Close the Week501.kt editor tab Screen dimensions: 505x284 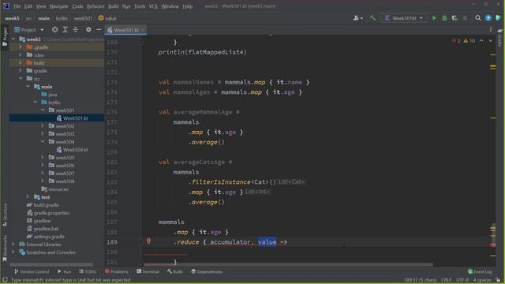click(143, 30)
